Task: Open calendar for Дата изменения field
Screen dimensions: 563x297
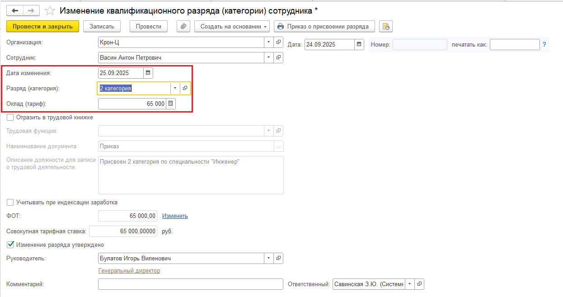Action: coord(148,73)
